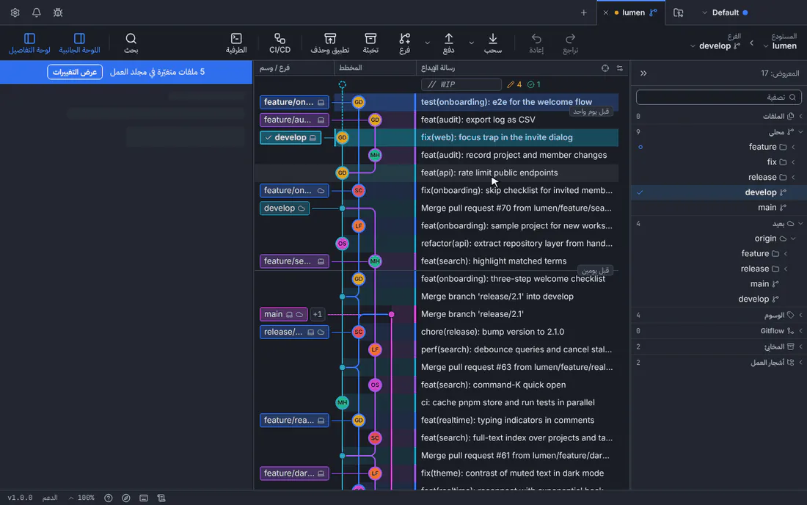
Task: Click the compass icon in status bar
Action: (x=126, y=498)
